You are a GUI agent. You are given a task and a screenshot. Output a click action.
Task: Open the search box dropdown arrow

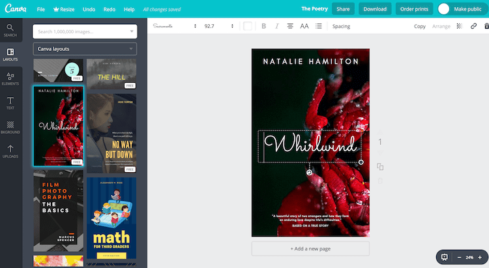(x=132, y=31)
